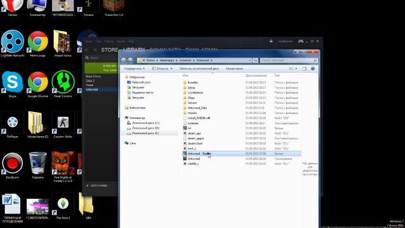The width and height of the screenshot is (405, 228).
Task: Click the Explorer forward navigation arrow
Action: (x=130, y=60)
